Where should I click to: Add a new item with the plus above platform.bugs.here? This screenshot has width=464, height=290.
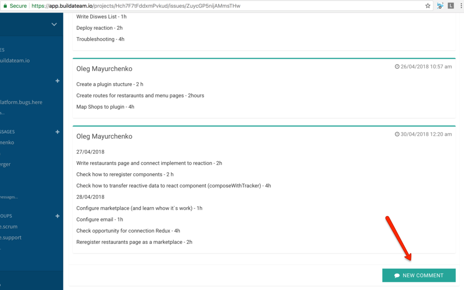(58, 81)
